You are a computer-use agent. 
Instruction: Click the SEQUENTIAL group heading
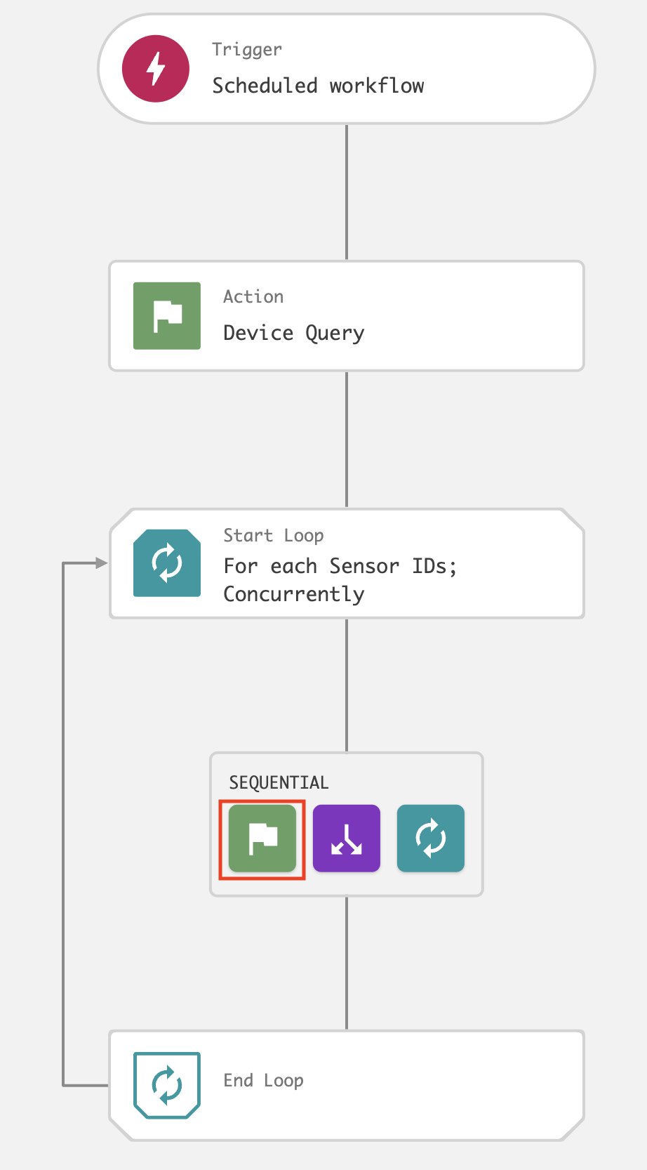click(x=279, y=783)
